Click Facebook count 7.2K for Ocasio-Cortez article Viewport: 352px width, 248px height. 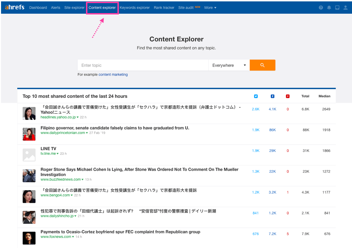pyautogui.click(x=273, y=234)
